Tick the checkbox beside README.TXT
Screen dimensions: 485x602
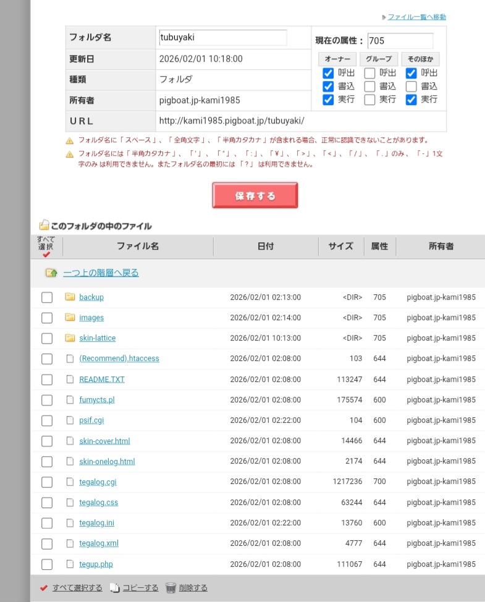47,379
